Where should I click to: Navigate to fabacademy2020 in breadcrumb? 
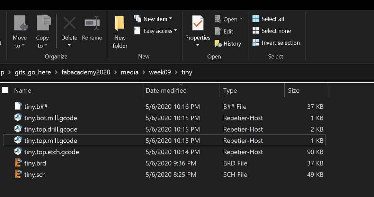(86, 72)
